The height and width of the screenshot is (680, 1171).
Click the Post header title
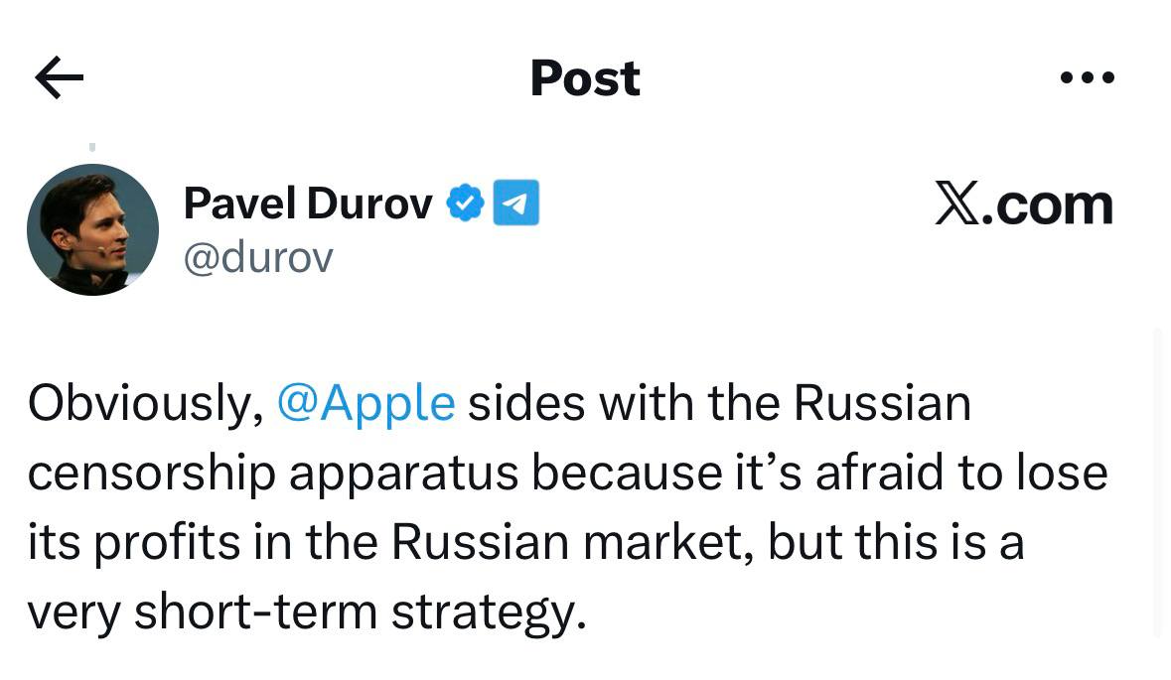[585, 77]
